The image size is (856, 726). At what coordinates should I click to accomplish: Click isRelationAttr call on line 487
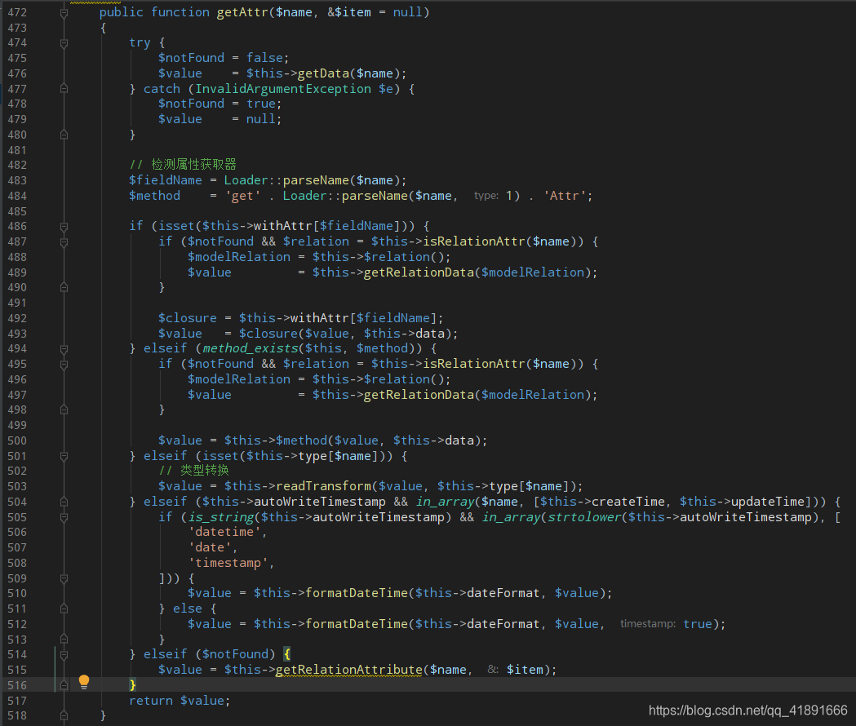click(474, 241)
